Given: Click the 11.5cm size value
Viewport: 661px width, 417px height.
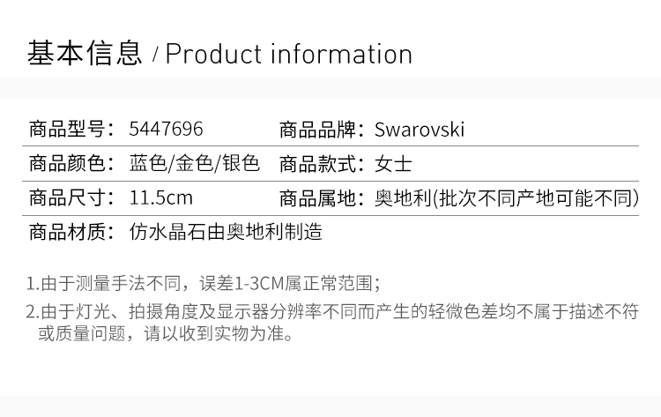Looking at the screenshot, I should [x=160, y=197].
